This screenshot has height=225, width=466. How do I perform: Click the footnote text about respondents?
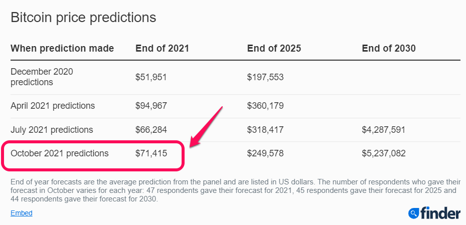pos(235,190)
